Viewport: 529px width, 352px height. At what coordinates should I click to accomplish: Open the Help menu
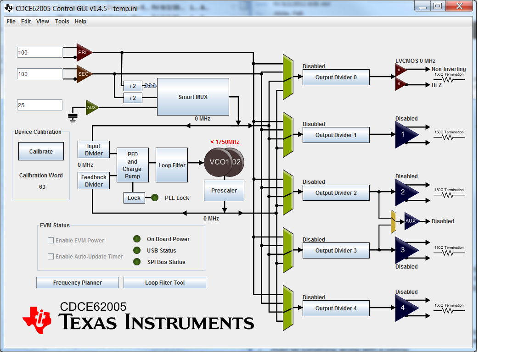pyautogui.click(x=80, y=22)
